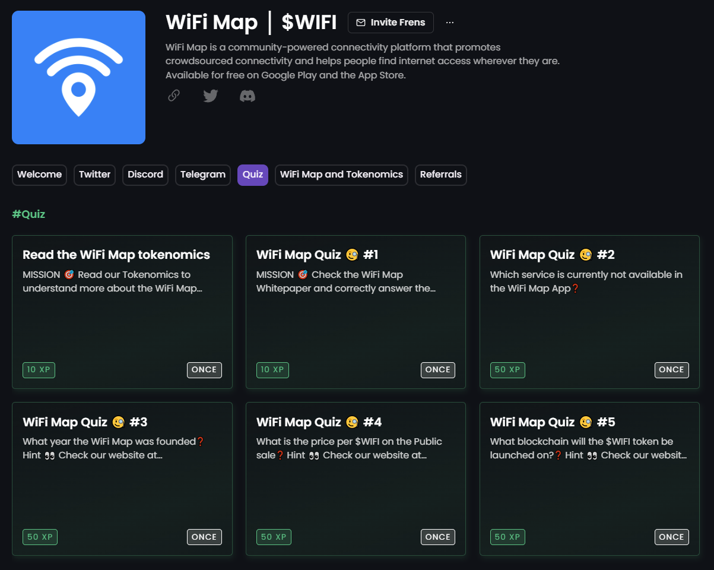714x570 pixels.
Task: Select the Telegram tab
Action: pos(202,175)
